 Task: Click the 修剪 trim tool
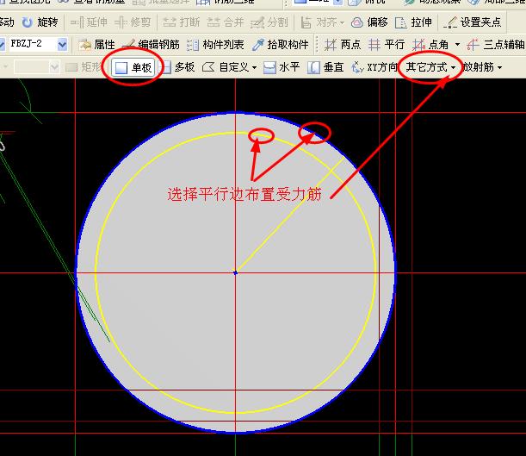click(x=133, y=22)
